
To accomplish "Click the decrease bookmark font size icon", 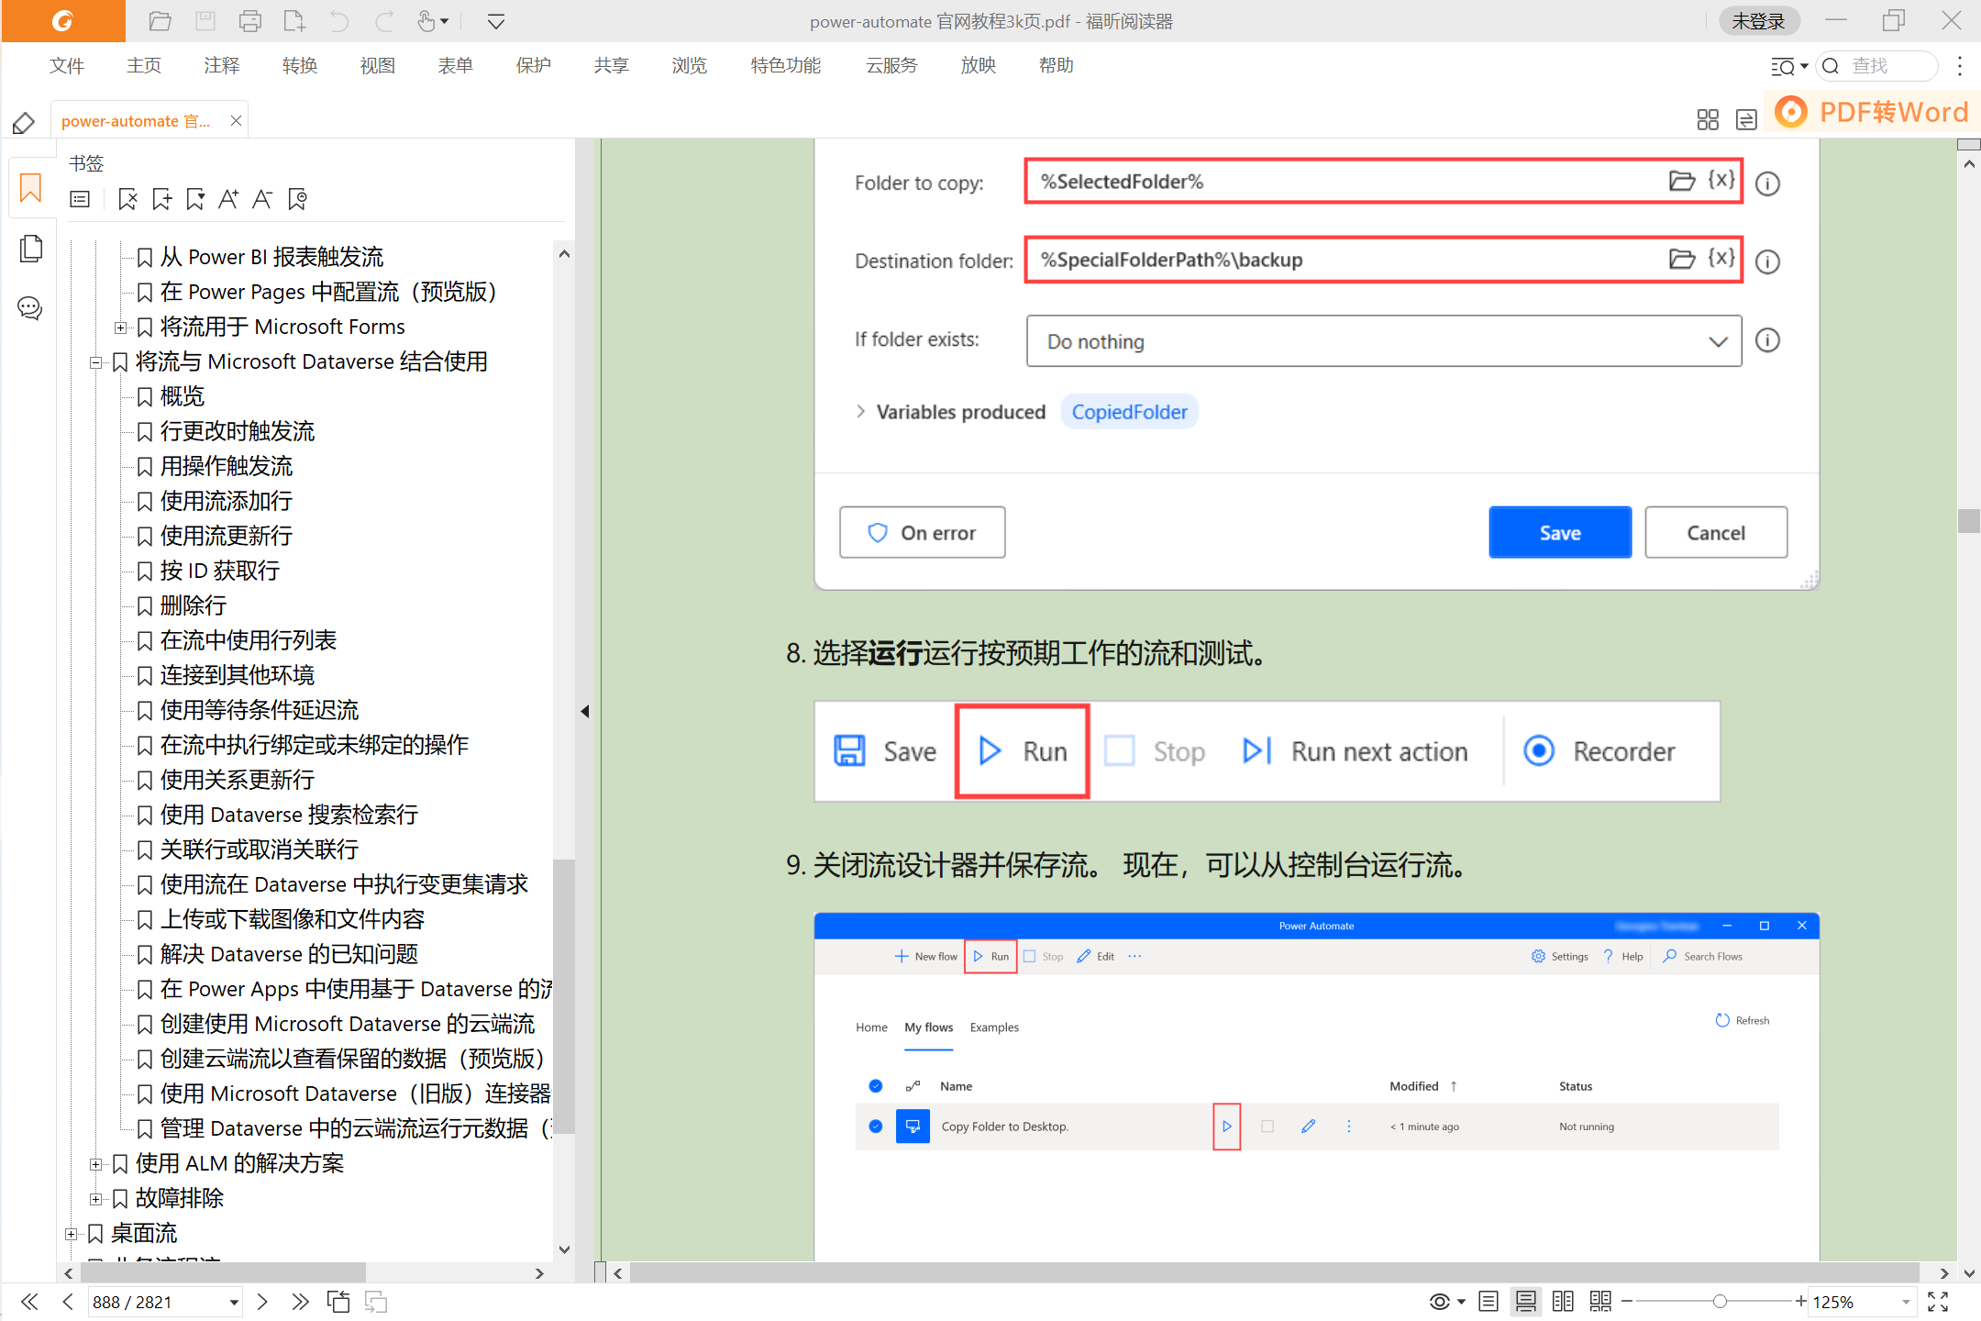I will click(x=262, y=199).
